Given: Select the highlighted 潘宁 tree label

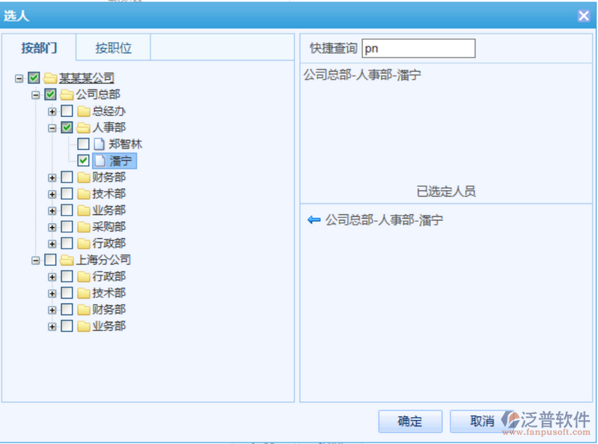Looking at the screenshot, I should pyautogui.click(x=120, y=160).
